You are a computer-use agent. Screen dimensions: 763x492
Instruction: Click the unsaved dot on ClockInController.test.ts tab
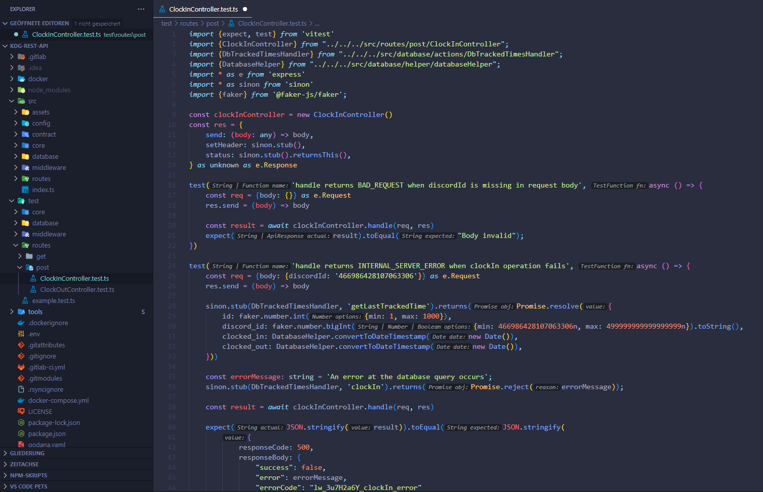(245, 9)
